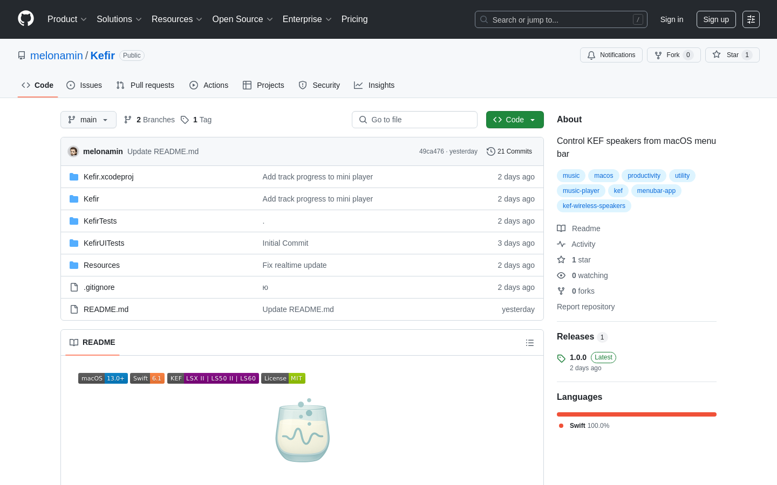Open the Kefir repository name link
This screenshot has width=777, height=485.
pos(103,56)
